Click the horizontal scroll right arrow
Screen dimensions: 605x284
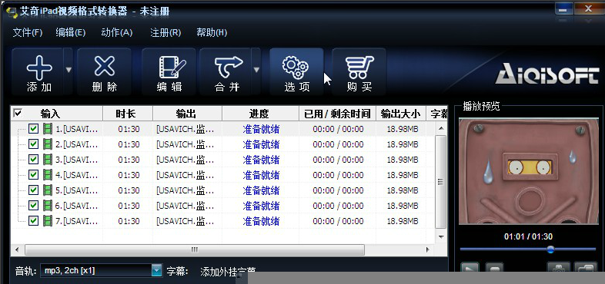[x=428, y=249]
